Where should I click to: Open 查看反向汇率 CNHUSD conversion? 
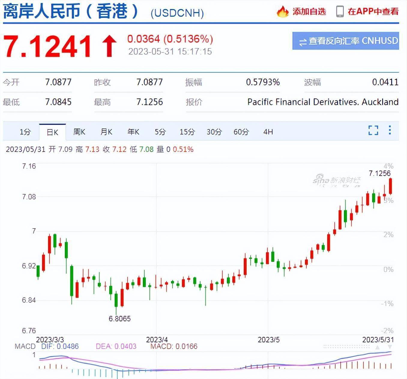[345, 41]
